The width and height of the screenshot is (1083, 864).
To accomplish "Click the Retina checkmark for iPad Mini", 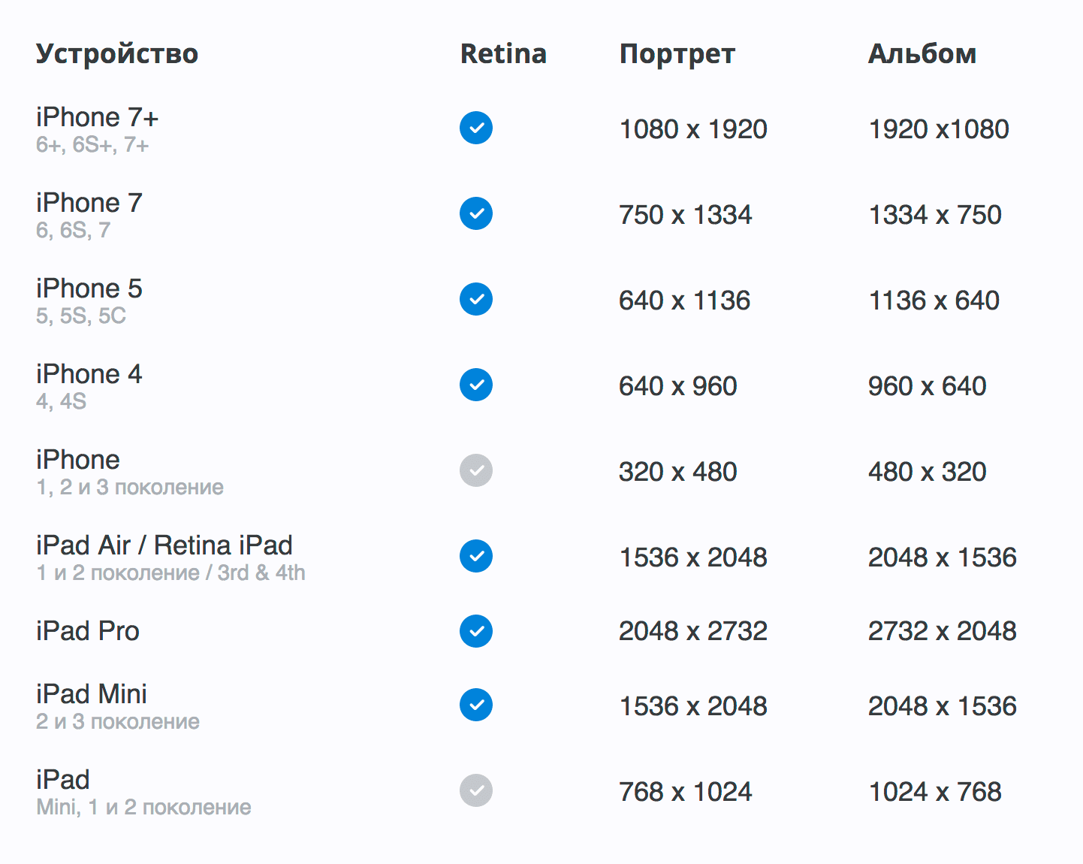I will coord(476,705).
